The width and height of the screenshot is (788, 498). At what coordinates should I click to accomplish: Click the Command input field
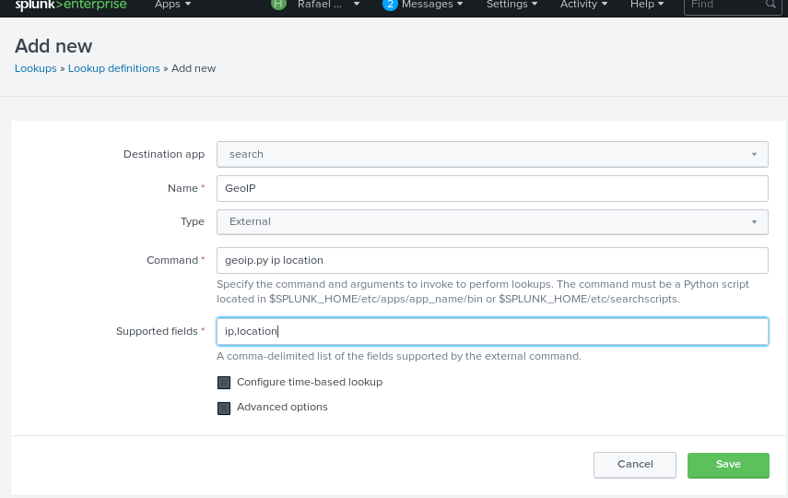tap(492, 260)
